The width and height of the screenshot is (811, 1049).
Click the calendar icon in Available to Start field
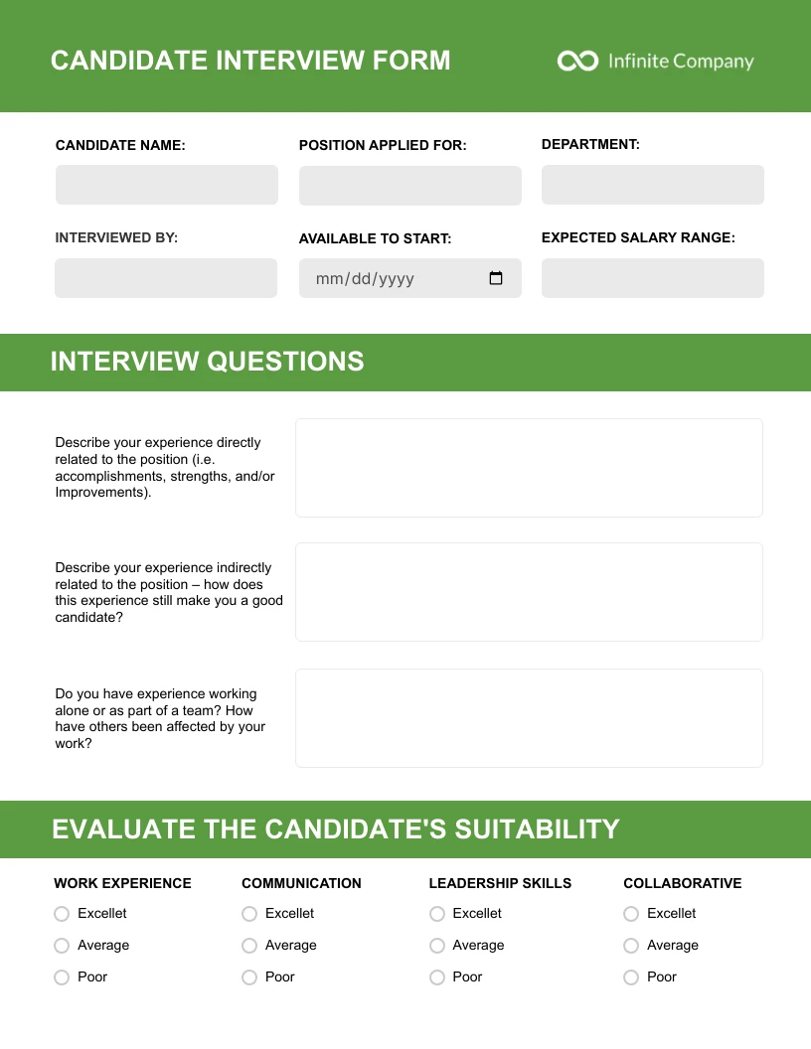[x=496, y=279]
